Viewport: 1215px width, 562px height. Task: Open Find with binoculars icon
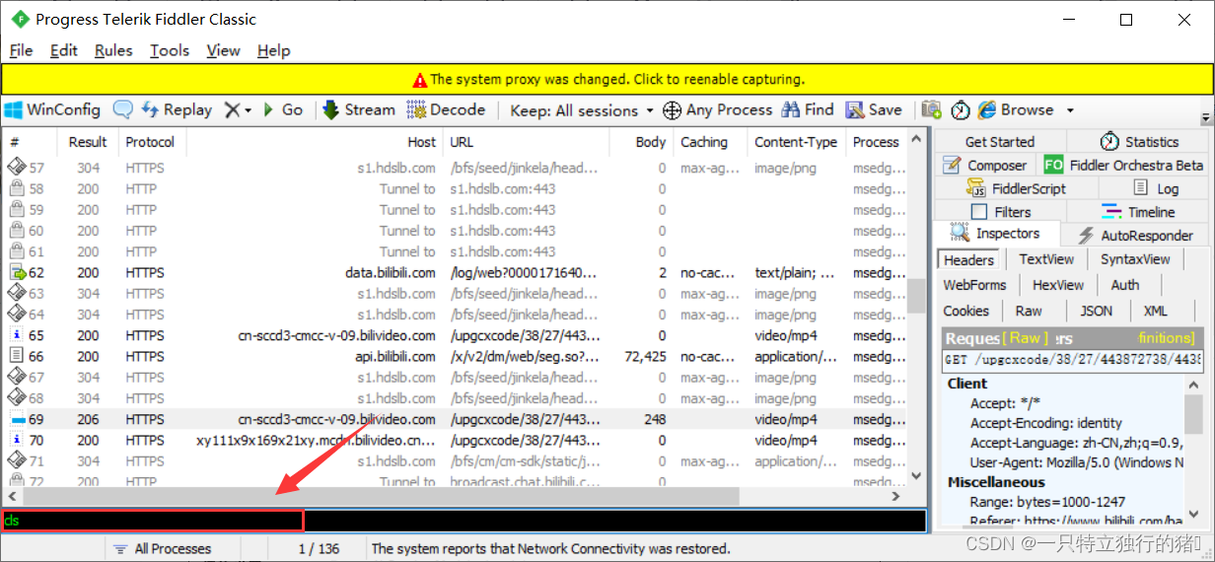click(808, 110)
